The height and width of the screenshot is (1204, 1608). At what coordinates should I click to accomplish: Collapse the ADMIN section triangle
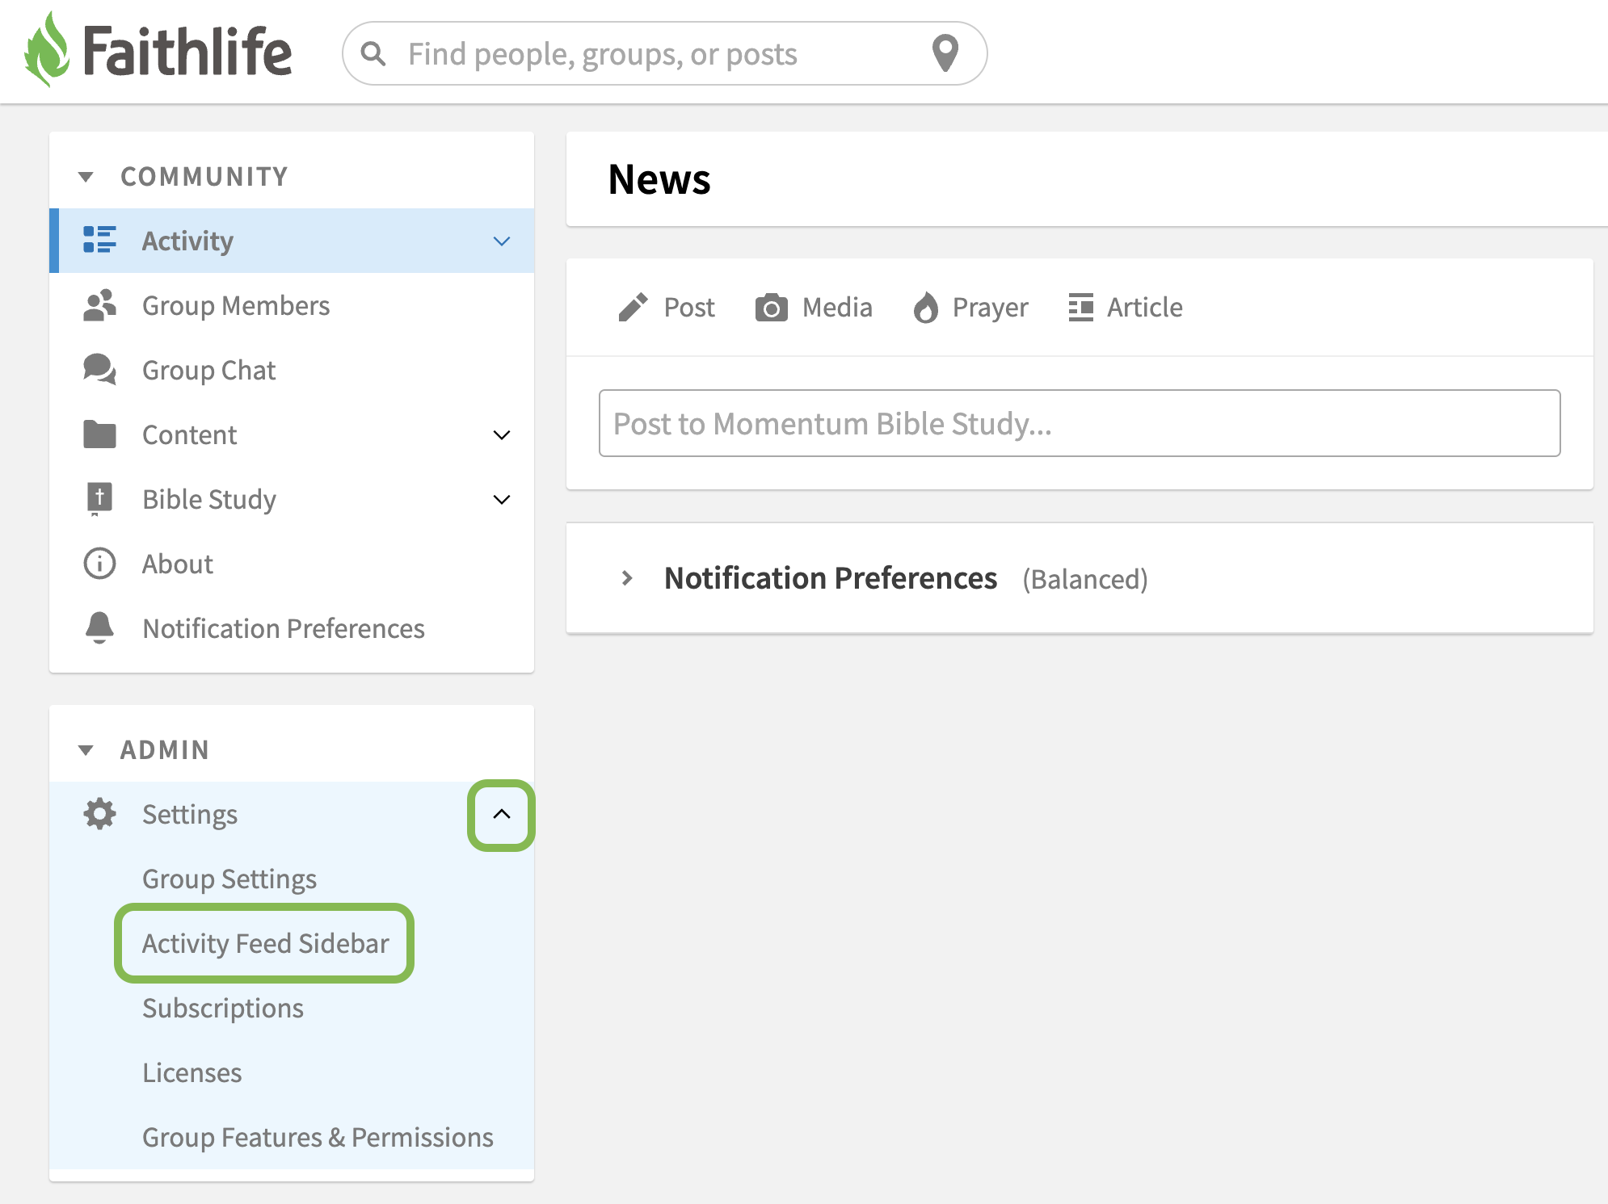point(86,750)
